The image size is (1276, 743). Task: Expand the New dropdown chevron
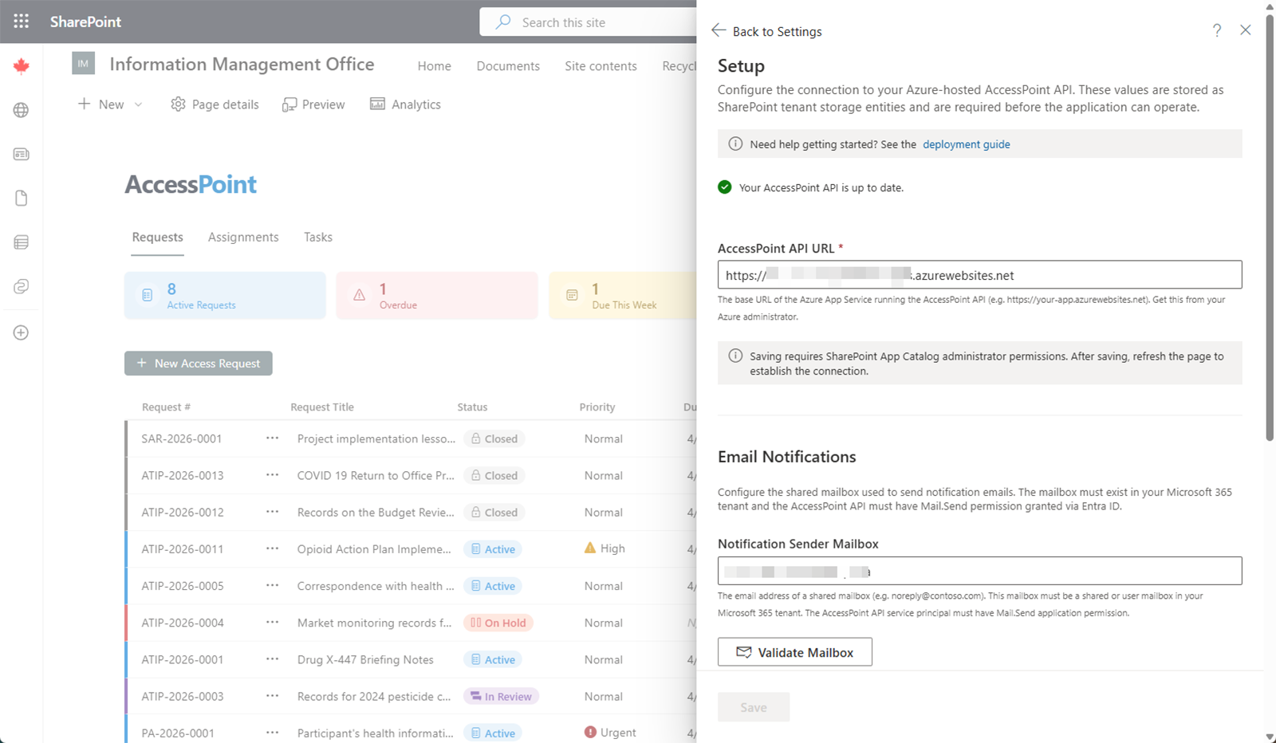pyautogui.click(x=139, y=104)
